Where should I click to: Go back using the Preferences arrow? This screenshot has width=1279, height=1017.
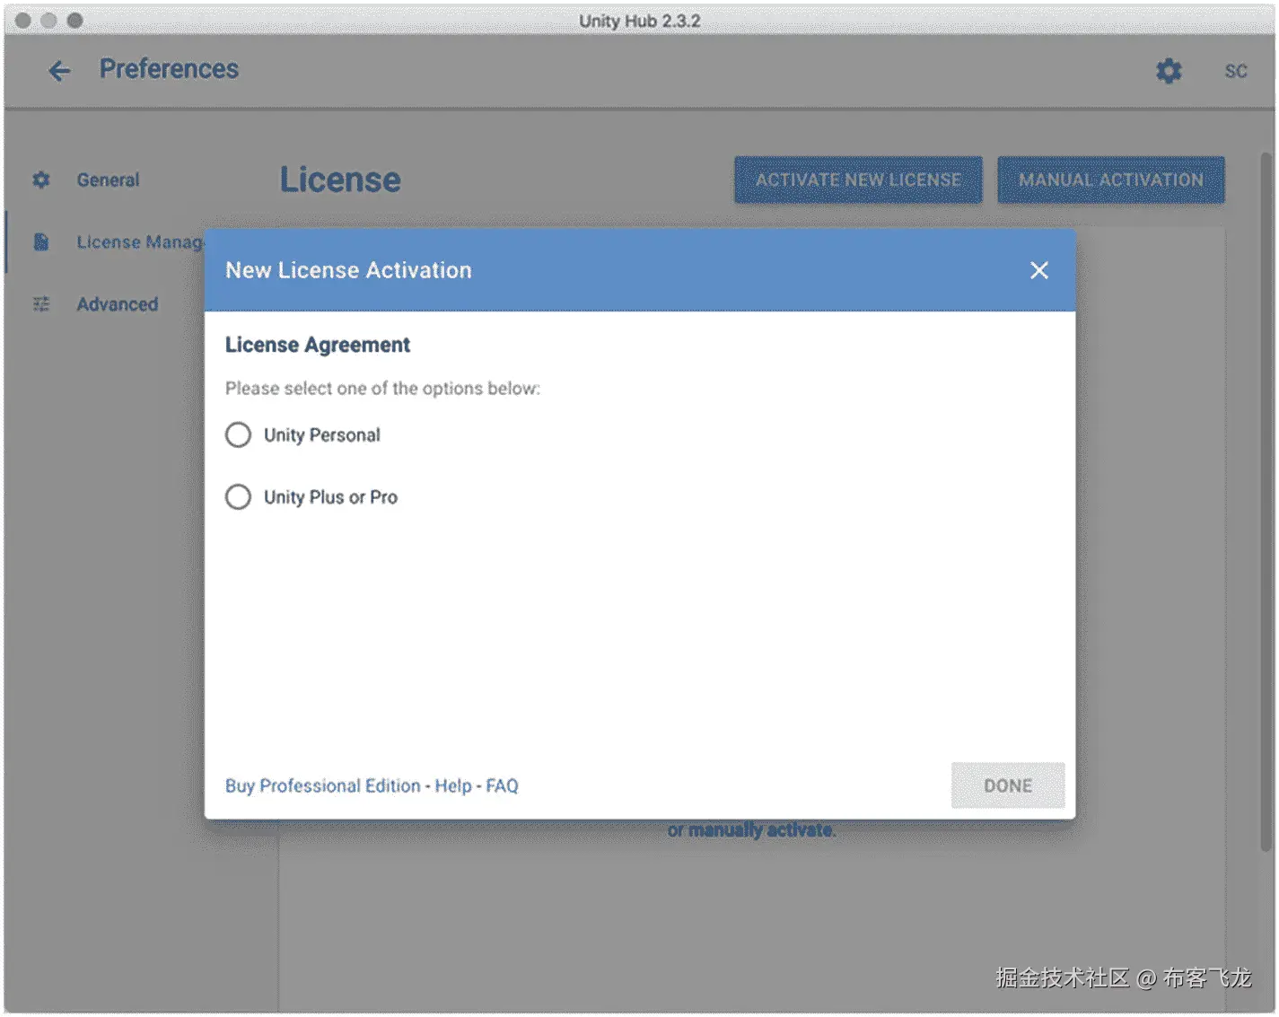tap(59, 70)
